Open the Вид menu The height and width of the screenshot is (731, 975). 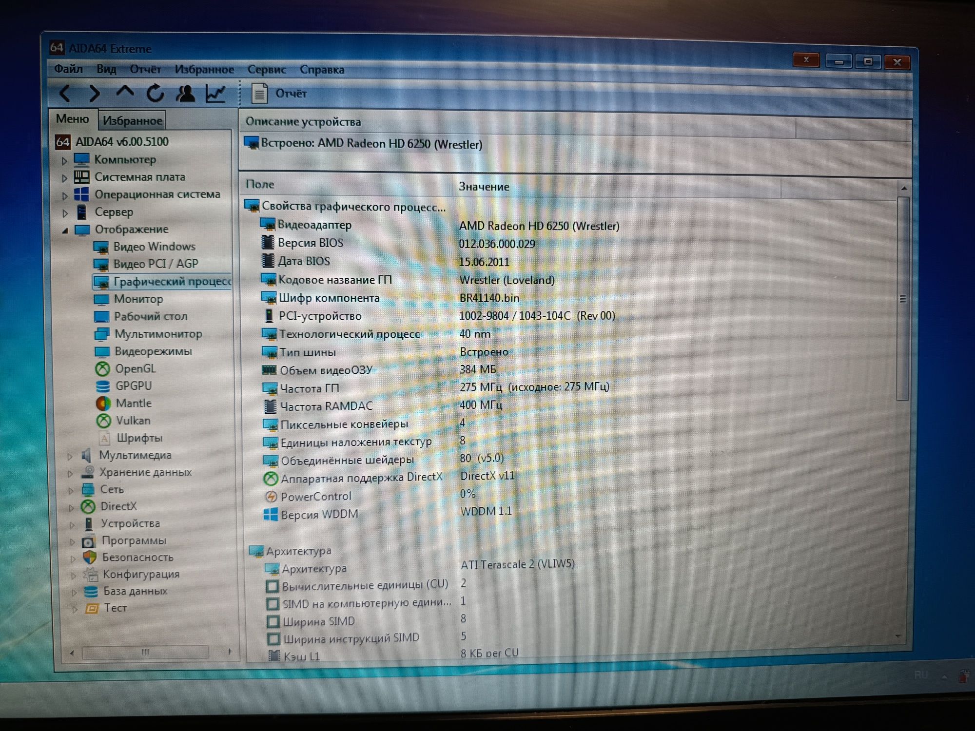(106, 69)
